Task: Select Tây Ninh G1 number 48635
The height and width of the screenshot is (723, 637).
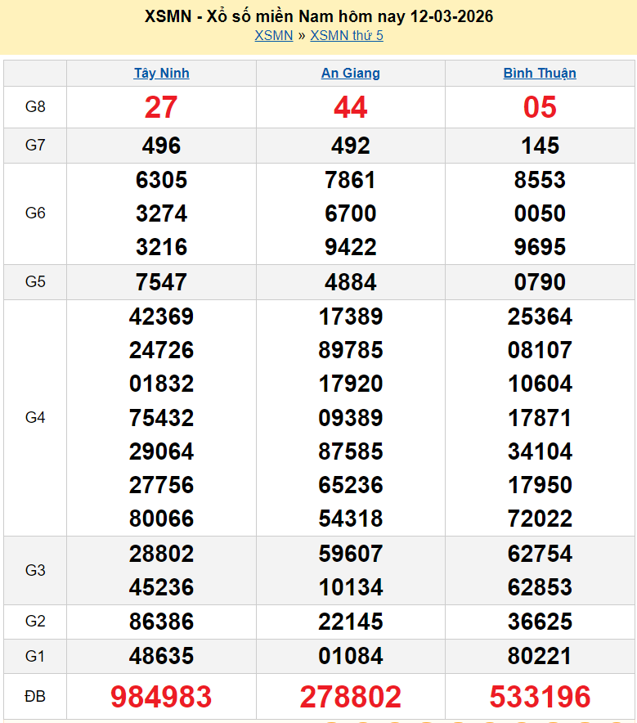Action: [161, 656]
